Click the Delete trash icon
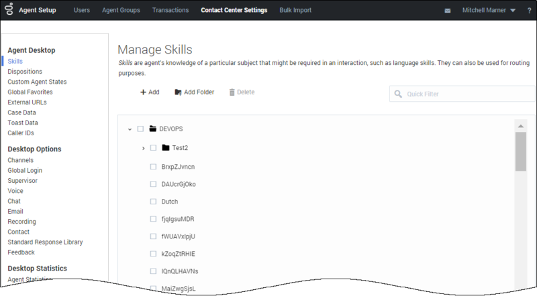This screenshot has height=296, width=537. 232,92
